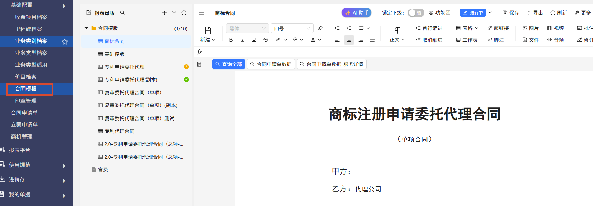Center-align the text
Screen dimensions: 593x206
pyautogui.click(x=349, y=40)
